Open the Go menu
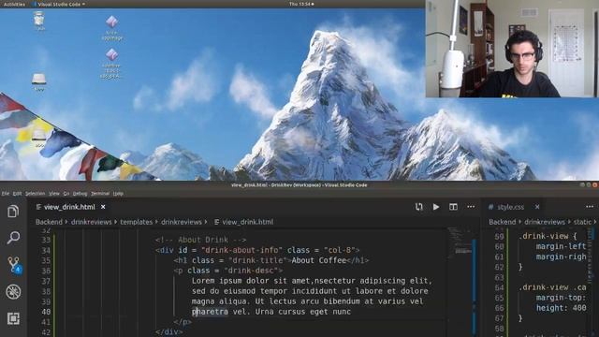 click(66, 194)
